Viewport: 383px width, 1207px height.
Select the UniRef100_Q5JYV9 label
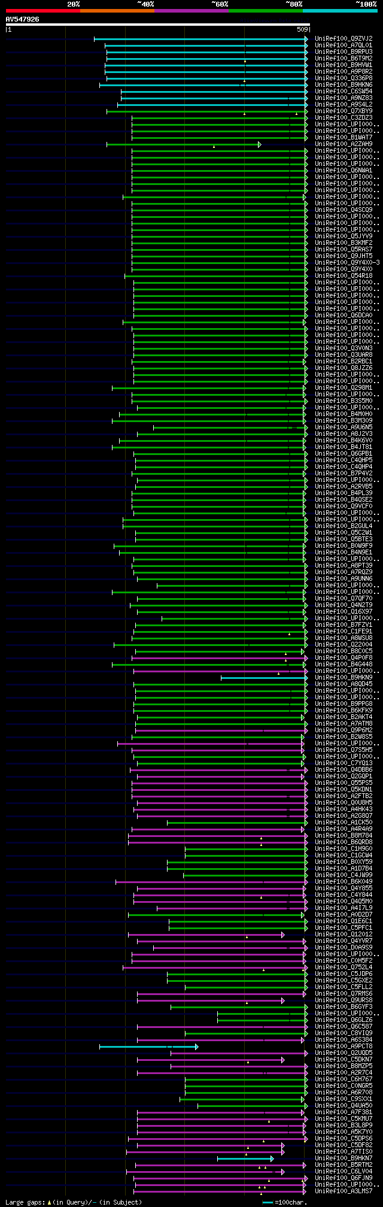pyautogui.click(x=344, y=236)
